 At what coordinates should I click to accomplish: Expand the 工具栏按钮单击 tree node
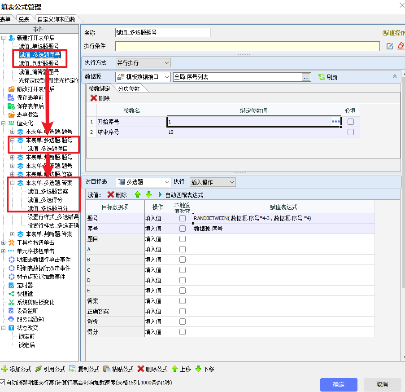pos(3,242)
